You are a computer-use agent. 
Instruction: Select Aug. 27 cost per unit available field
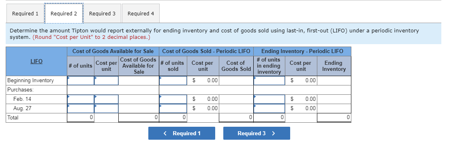coord(106,109)
